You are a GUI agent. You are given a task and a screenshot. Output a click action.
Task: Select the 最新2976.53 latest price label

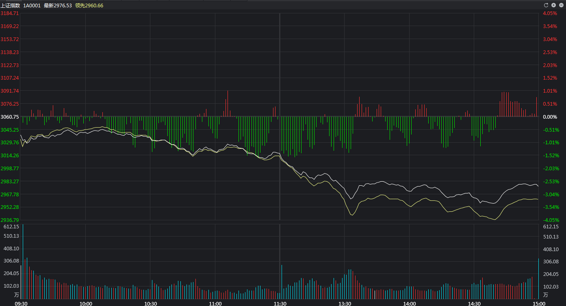(x=58, y=5)
